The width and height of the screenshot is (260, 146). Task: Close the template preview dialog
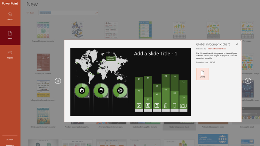tap(240, 41)
